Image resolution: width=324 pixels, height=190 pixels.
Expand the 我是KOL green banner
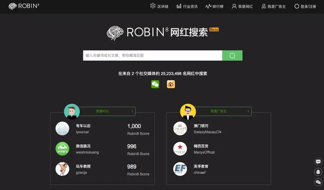(107, 111)
